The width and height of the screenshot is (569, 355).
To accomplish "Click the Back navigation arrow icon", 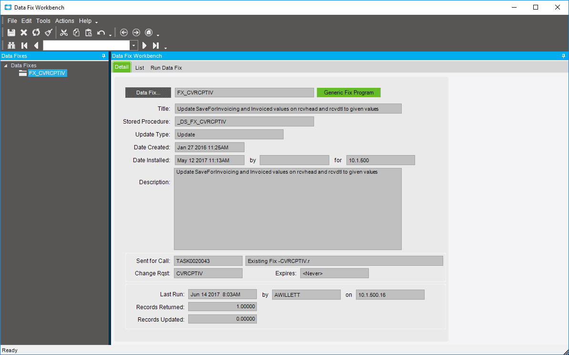I will click(x=124, y=33).
